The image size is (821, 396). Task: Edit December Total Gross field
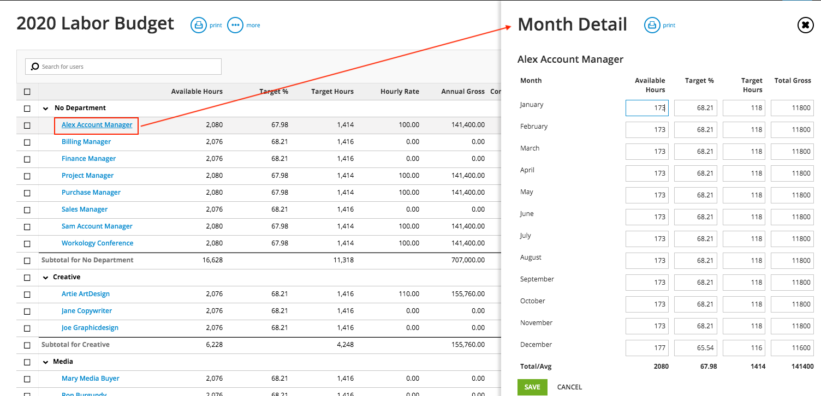pos(793,348)
